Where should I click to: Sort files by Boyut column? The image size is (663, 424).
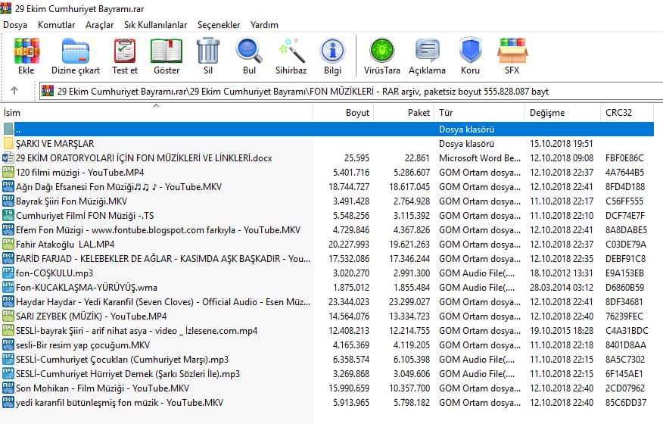click(357, 113)
